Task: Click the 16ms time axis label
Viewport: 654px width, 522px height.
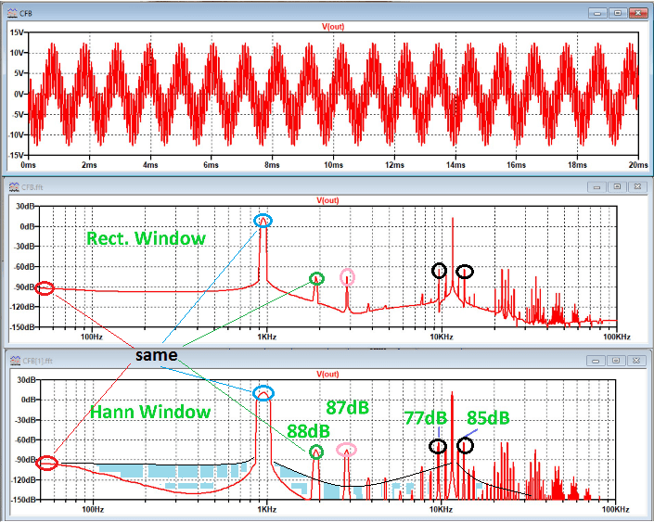Action: [517, 165]
